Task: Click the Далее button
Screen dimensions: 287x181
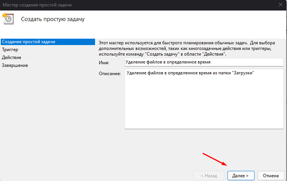Action: click(x=241, y=175)
